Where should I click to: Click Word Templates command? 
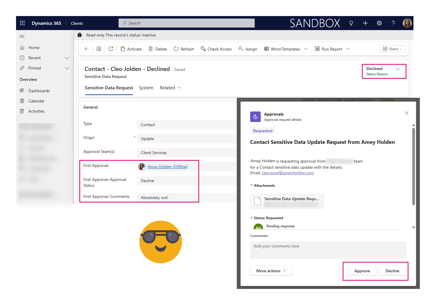coord(282,49)
